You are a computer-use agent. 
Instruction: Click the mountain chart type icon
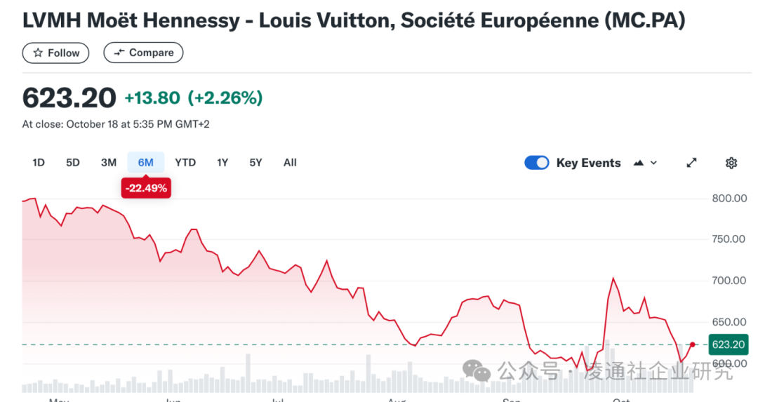click(639, 163)
